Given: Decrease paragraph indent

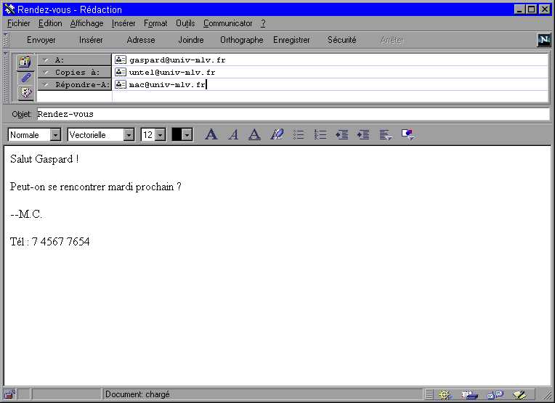Looking at the screenshot, I should pos(341,134).
